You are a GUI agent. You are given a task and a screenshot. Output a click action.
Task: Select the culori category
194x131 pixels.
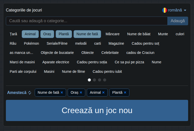pos(180,34)
